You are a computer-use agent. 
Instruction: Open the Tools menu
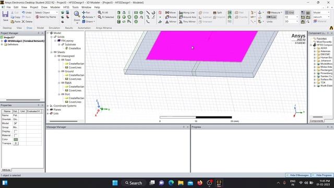[75, 7]
